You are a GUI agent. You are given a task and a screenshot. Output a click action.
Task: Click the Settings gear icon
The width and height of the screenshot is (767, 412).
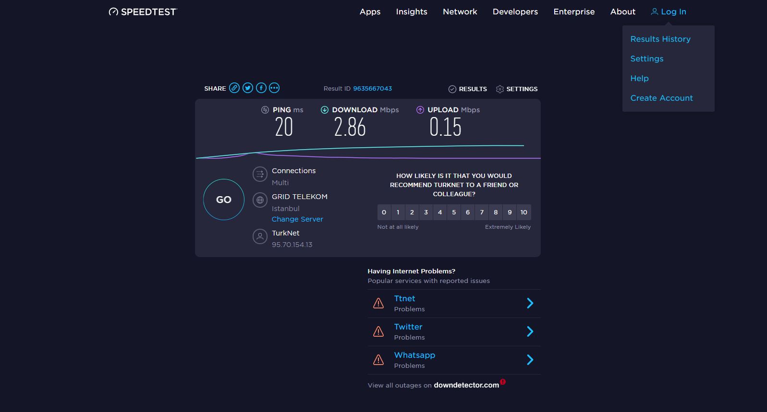pos(500,89)
